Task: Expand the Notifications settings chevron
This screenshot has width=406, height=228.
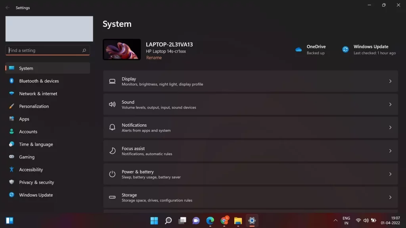Action: [x=390, y=127]
